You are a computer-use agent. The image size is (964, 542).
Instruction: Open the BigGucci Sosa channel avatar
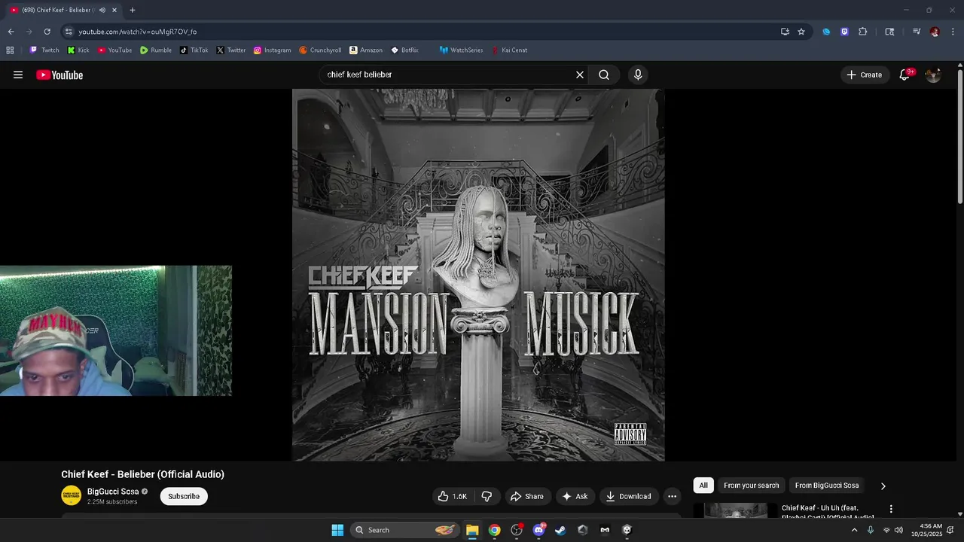coord(71,495)
